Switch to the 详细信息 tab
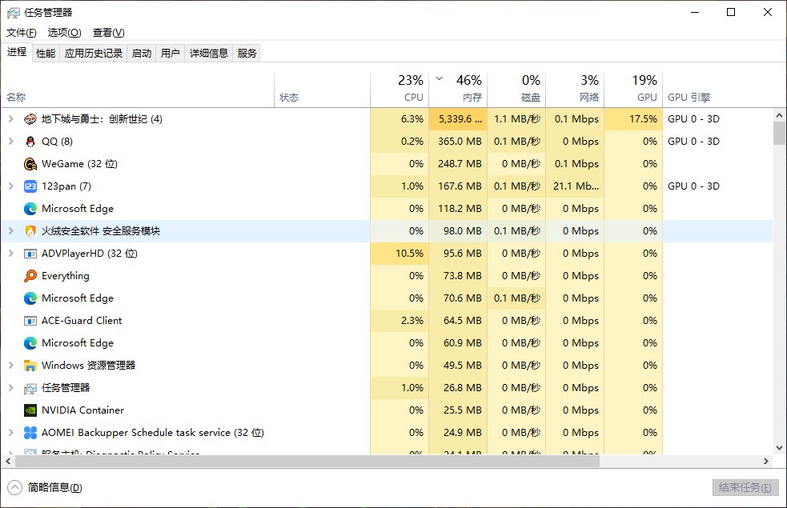 click(209, 53)
